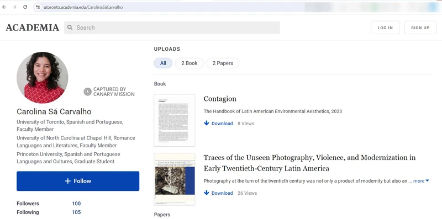The image size is (442, 219).
Task: Click the browser back arrow
Action: click(4, 7)
